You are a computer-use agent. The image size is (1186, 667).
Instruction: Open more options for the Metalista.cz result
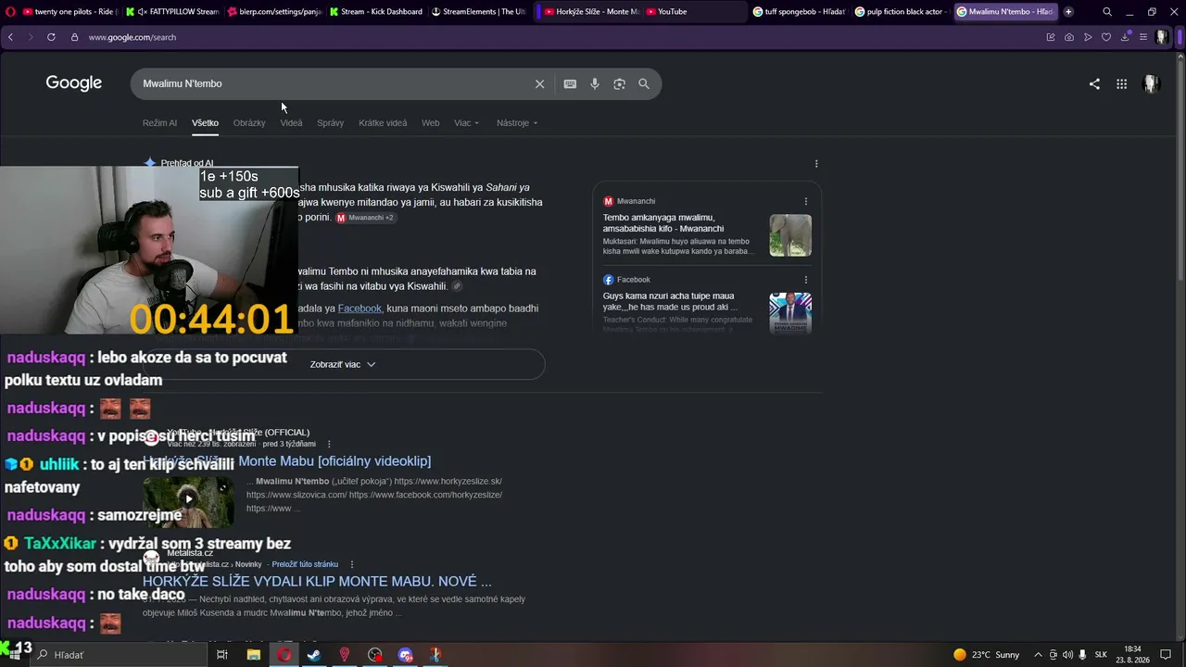[352, 564]
